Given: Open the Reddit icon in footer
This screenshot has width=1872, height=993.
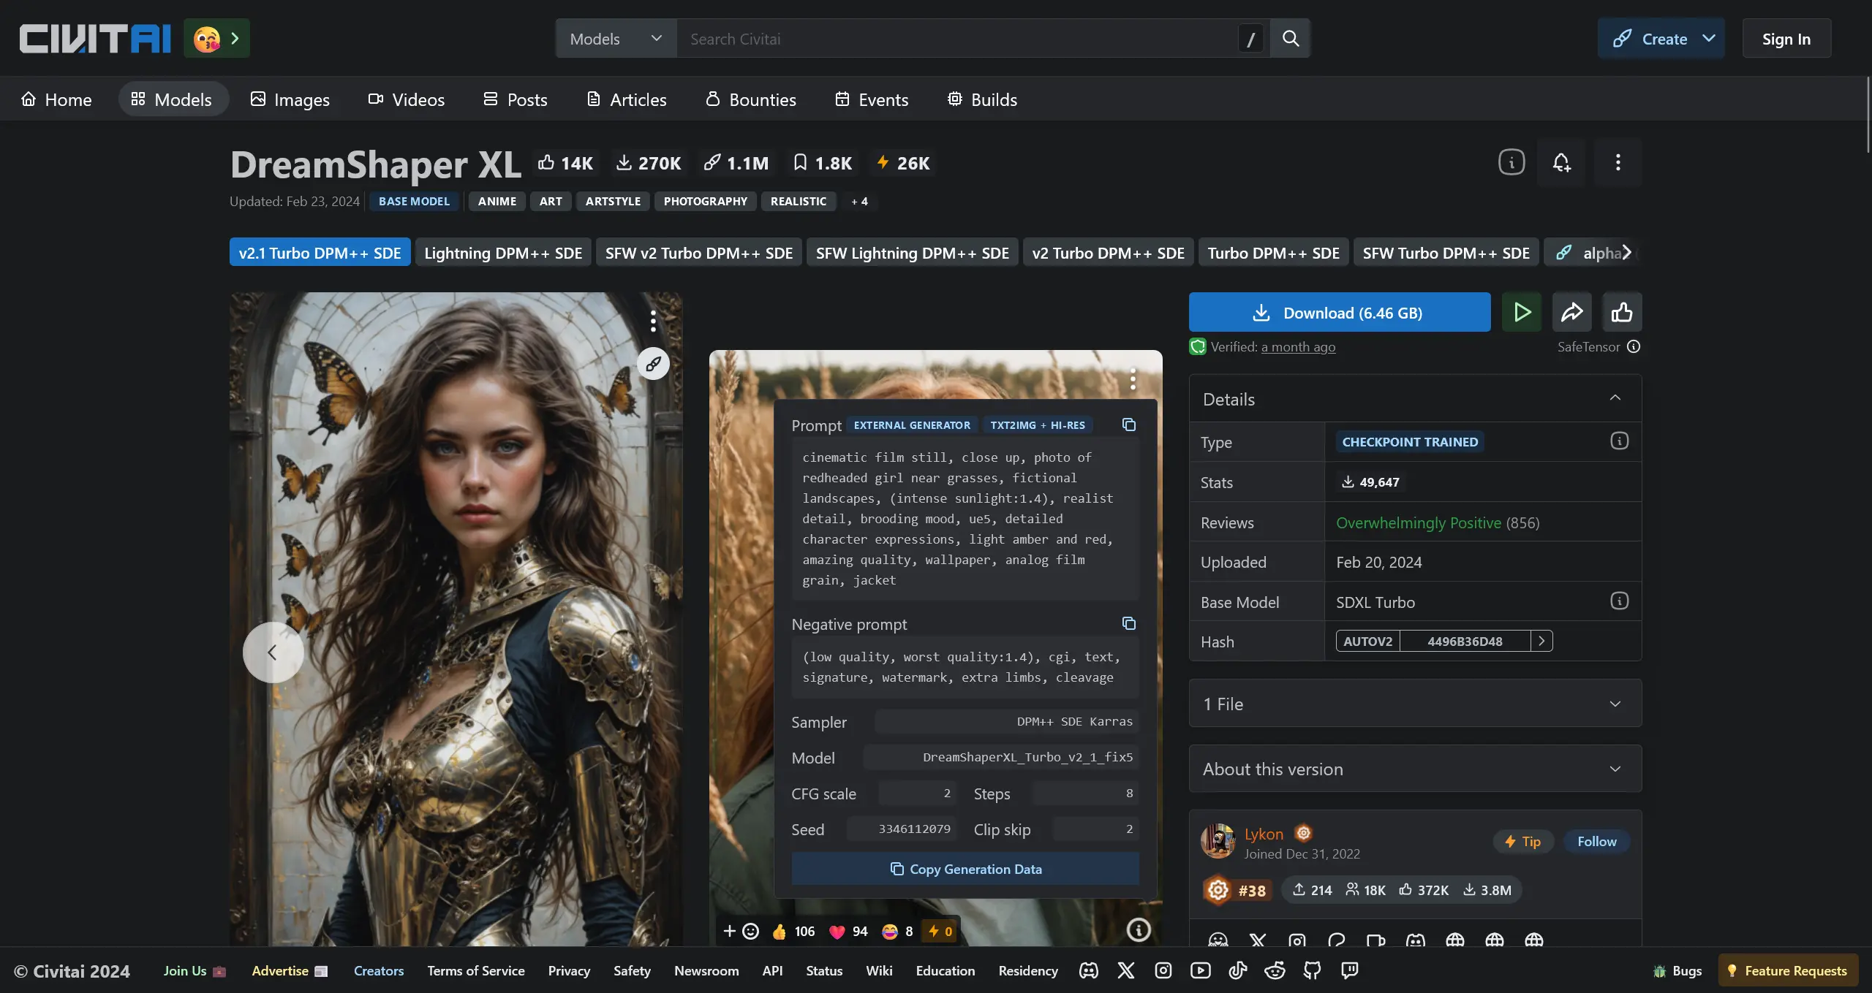Looking at the screenshot, I should pyautogui.click(x=1275, y=970).
